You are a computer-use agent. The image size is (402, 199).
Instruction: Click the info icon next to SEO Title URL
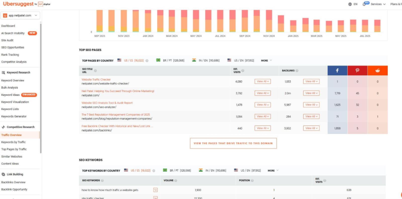[95, 71]
